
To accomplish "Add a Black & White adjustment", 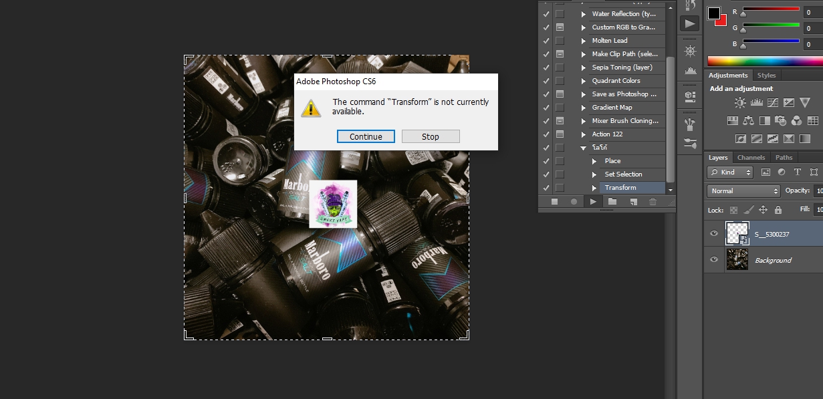I will pos(764,121).
